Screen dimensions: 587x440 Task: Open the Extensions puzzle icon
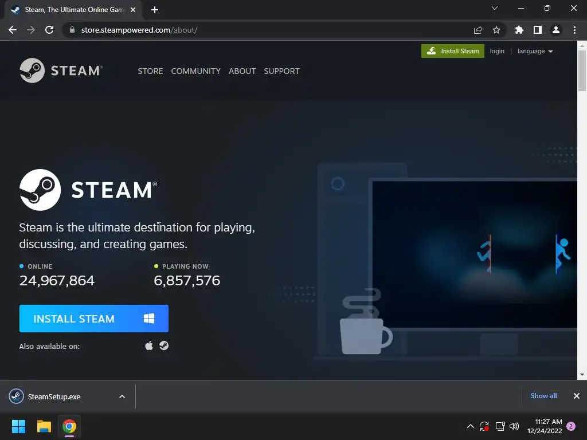click(519, 30)
